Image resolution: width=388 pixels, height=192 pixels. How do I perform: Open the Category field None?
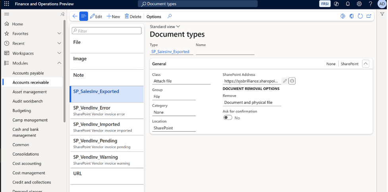[174, 112]
